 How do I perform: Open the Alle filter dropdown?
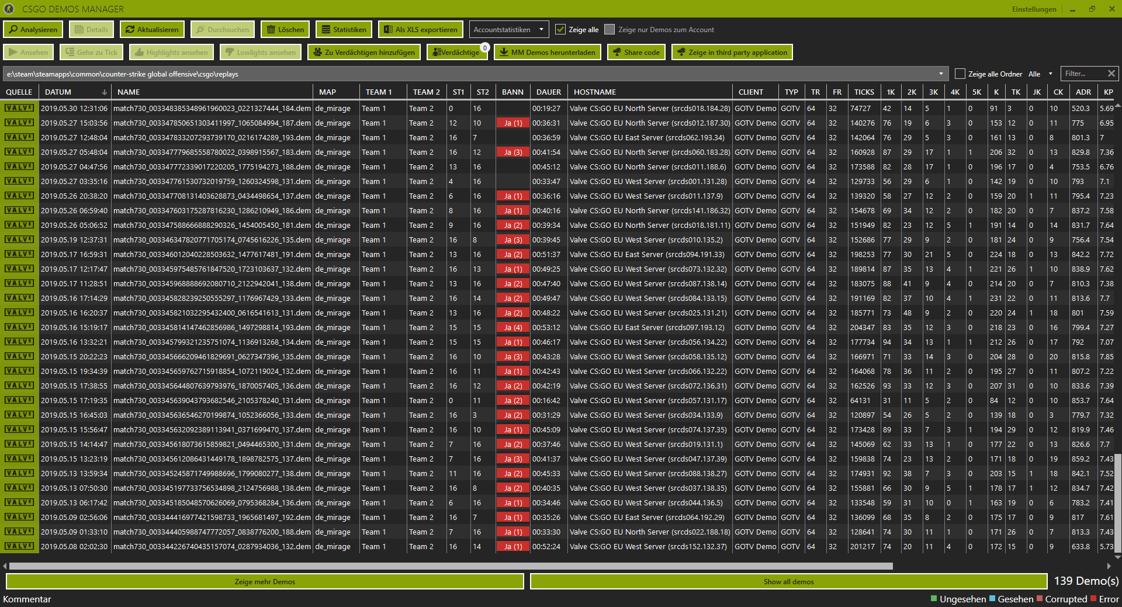(1040, 74)
